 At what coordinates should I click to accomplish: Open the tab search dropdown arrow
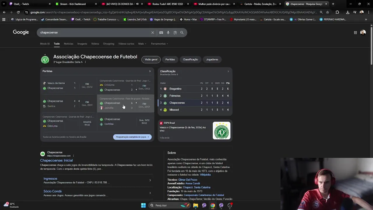point(3,4)
